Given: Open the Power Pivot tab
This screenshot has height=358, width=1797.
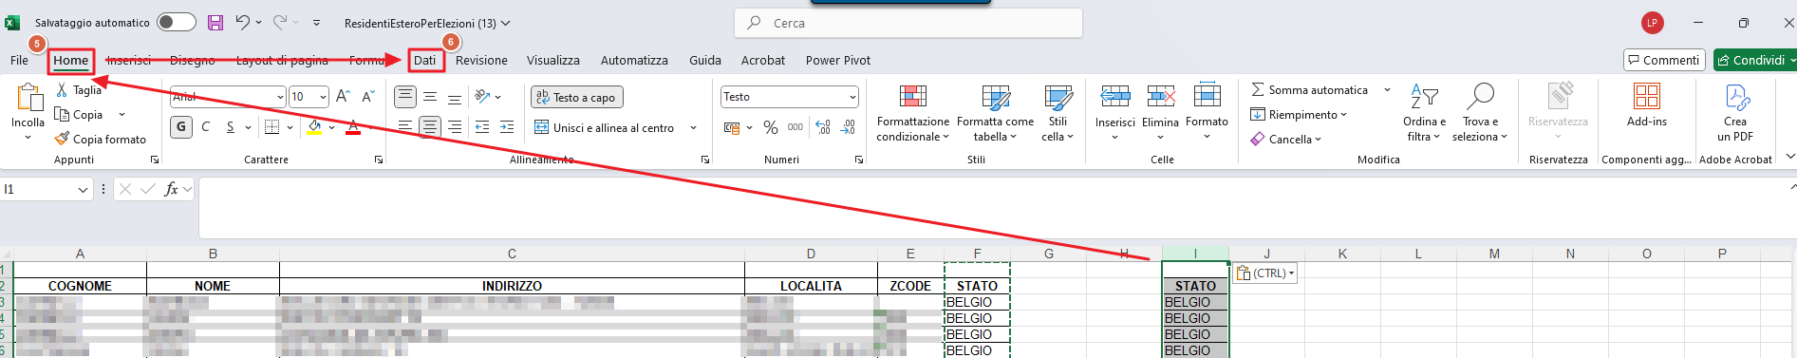Looking at the screenshot, I should [x=838, y=60].
